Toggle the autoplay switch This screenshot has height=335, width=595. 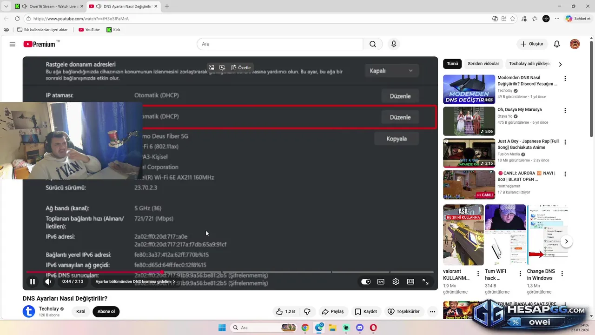pyautogui.click(x=366, y=281)
